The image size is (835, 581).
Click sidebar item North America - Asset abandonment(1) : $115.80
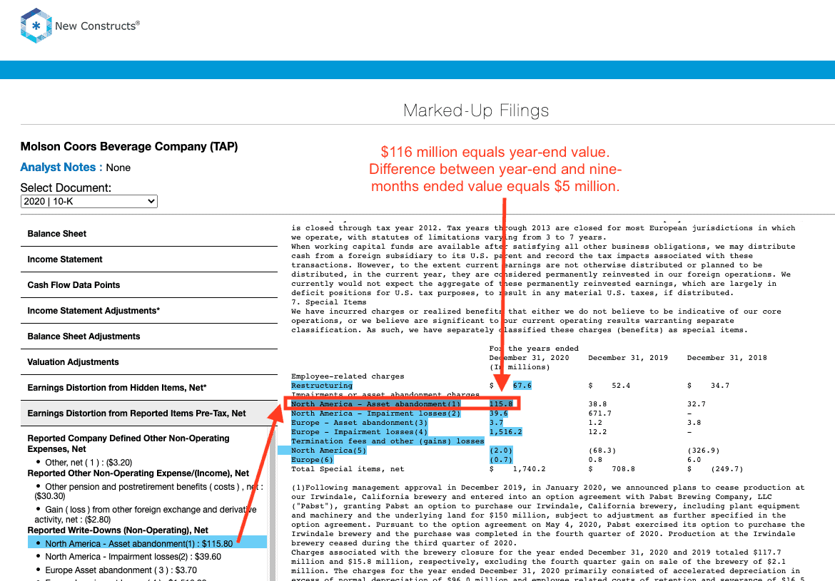click(x=147, y=543)
